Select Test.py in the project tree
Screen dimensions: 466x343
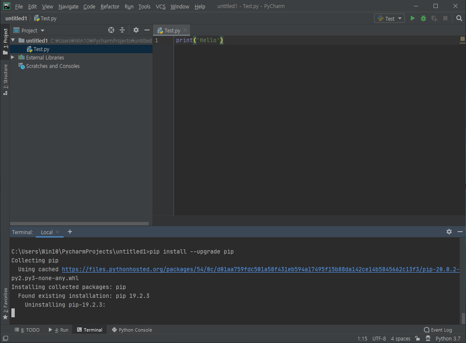[41, 49]
